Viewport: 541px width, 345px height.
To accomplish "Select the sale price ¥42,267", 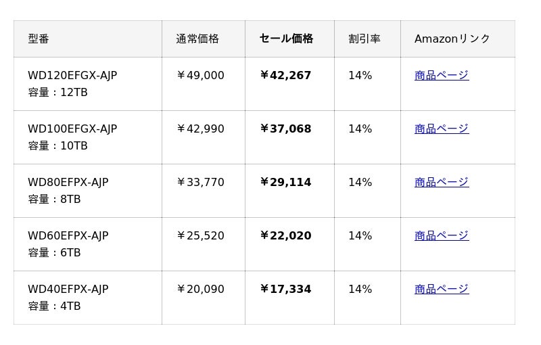I will point(285,75).
